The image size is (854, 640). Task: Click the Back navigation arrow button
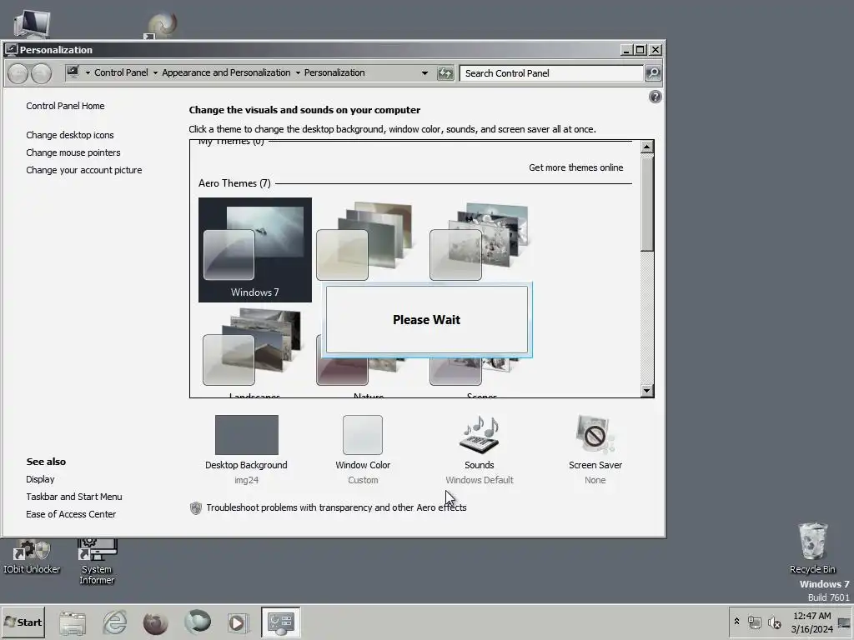click(x=18, y=73)
